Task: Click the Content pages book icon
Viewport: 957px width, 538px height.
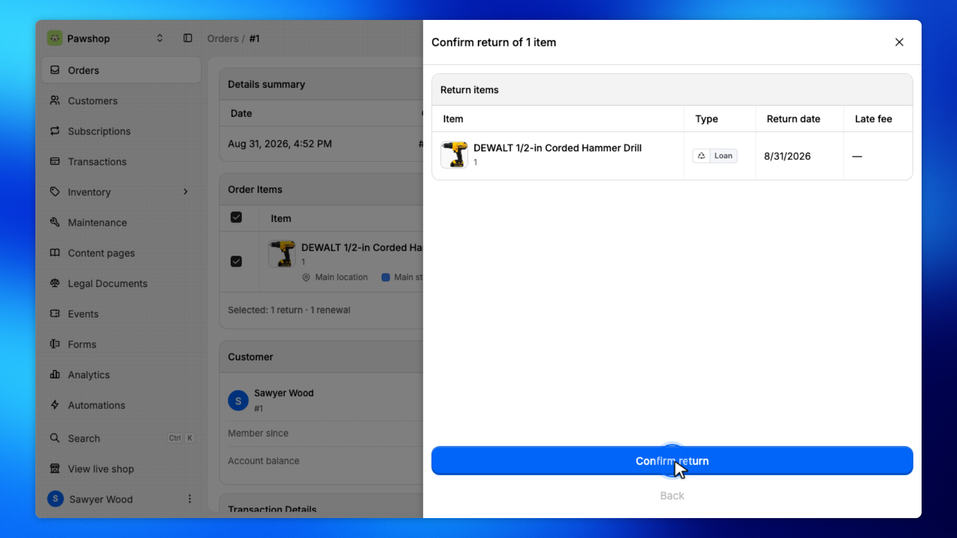Action: click(55, 253)
